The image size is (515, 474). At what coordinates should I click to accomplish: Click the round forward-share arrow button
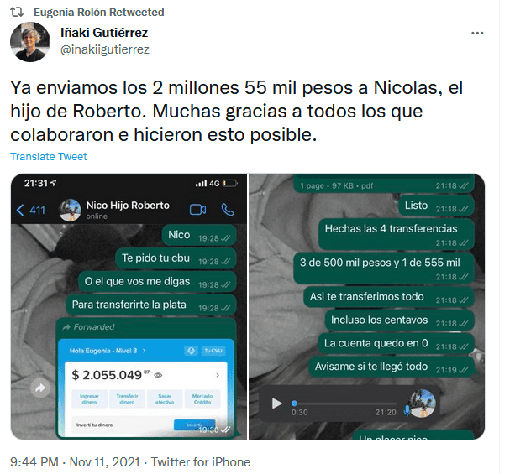pos(40,388)
